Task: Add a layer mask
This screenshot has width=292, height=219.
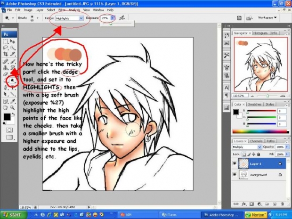Action: click(x=251, y=204)
